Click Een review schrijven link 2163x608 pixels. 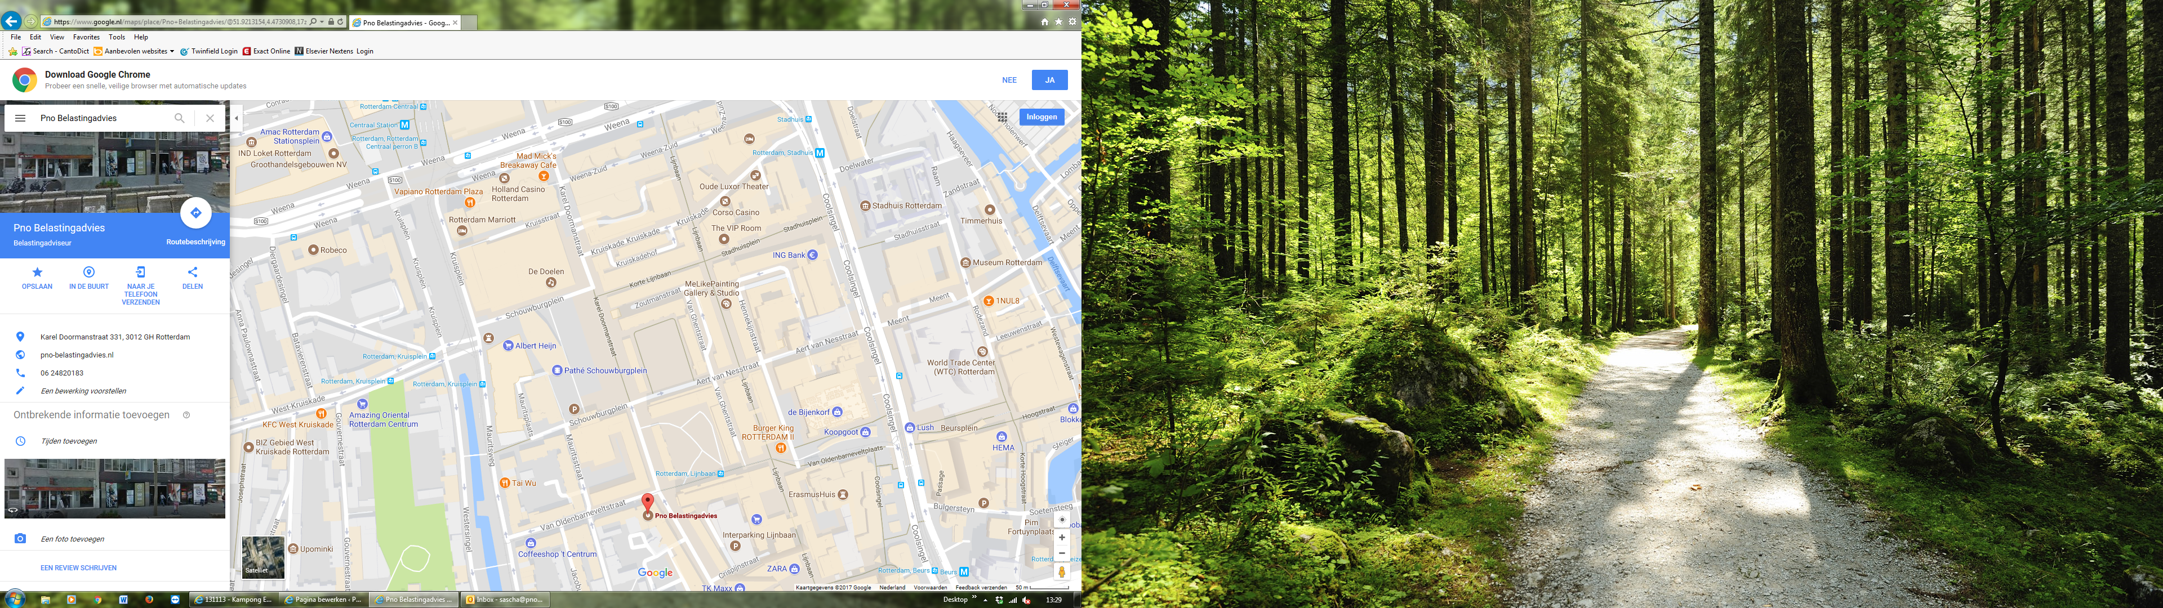(78, 569)
